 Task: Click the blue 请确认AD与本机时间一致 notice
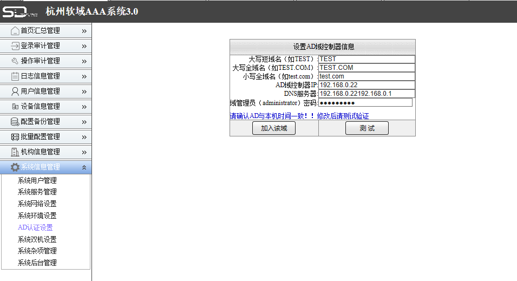tap(299, 116)
